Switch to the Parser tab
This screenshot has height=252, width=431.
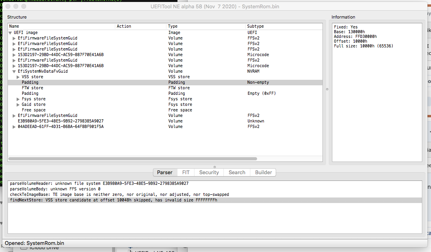165,173
